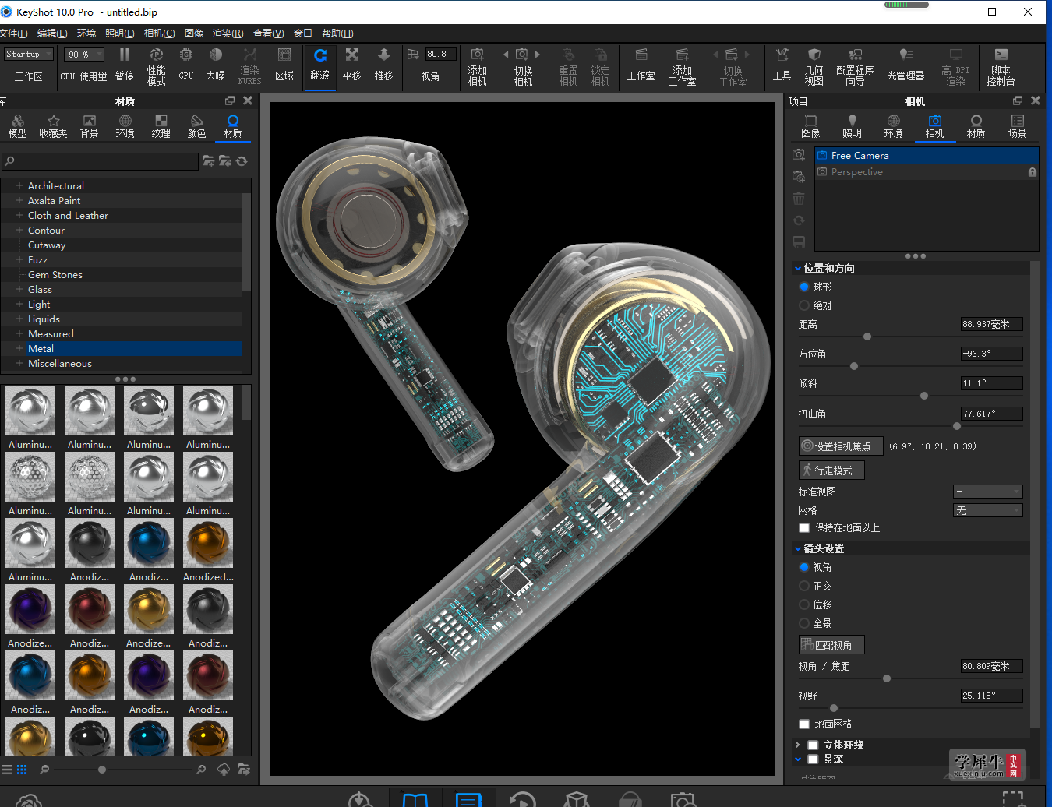
Task: Expand the Glass material folder
Action: click(19, 290)
